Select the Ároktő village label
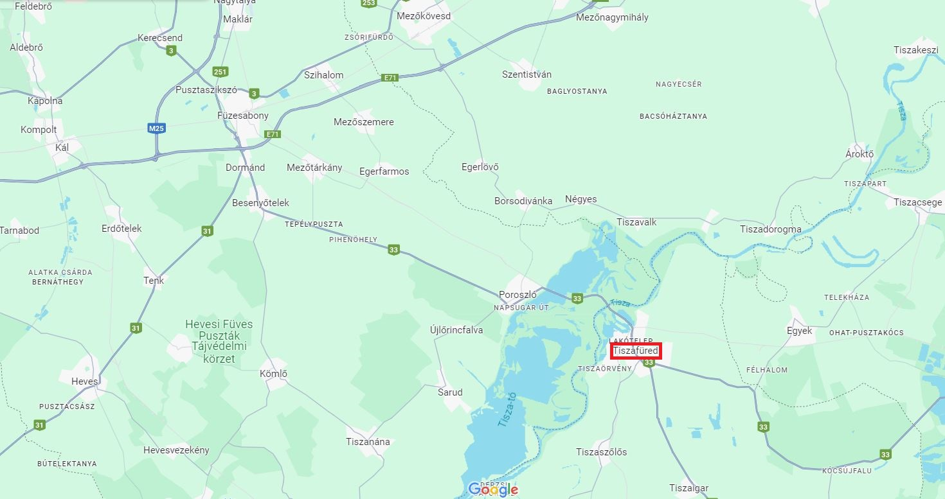Image resolution: width=945 pixels, height=499 pixels. [860, 154]
